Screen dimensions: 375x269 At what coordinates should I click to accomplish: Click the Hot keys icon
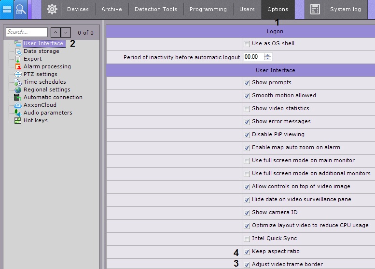(x=18, y=120)
